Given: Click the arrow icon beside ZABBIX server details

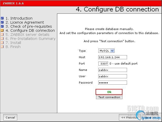Looking at the screenshot, I should point(2,35).
